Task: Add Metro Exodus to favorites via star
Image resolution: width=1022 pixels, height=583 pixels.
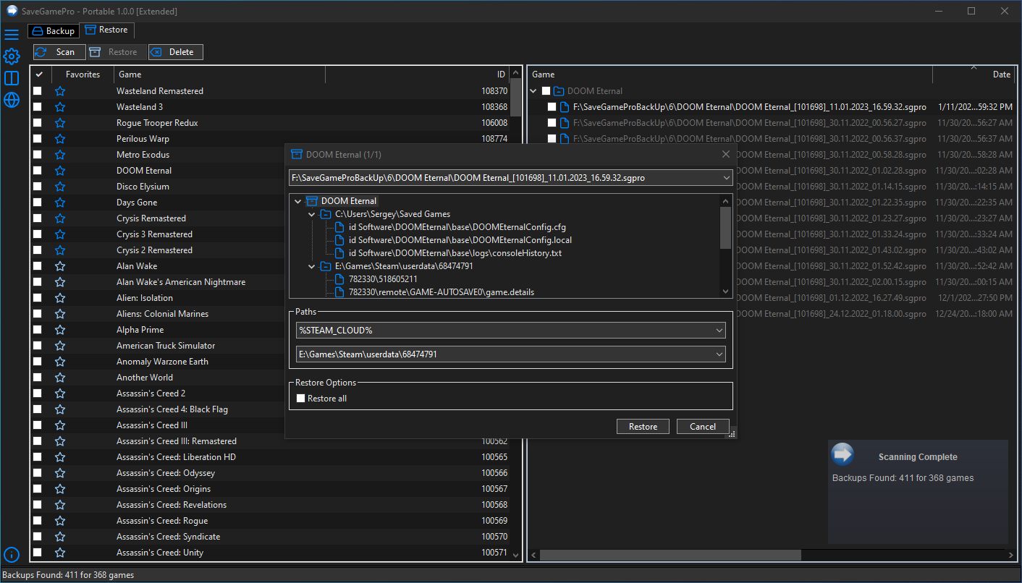Action: point(60,155)
